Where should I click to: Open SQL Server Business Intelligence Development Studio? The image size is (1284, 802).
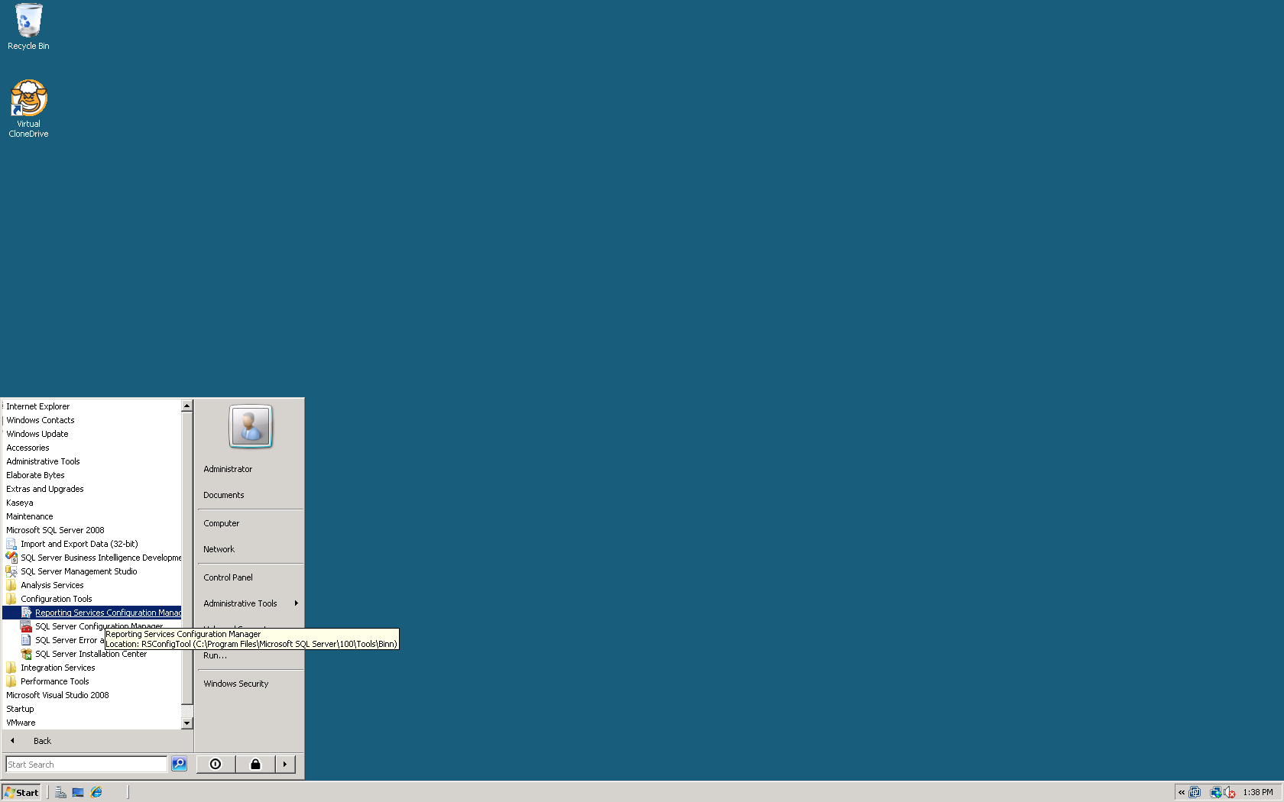coord(100,557)
